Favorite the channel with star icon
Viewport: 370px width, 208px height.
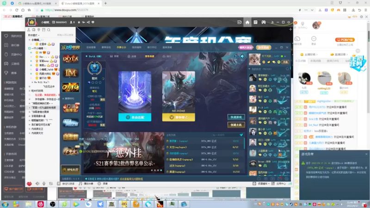click(x=79, y=22)
